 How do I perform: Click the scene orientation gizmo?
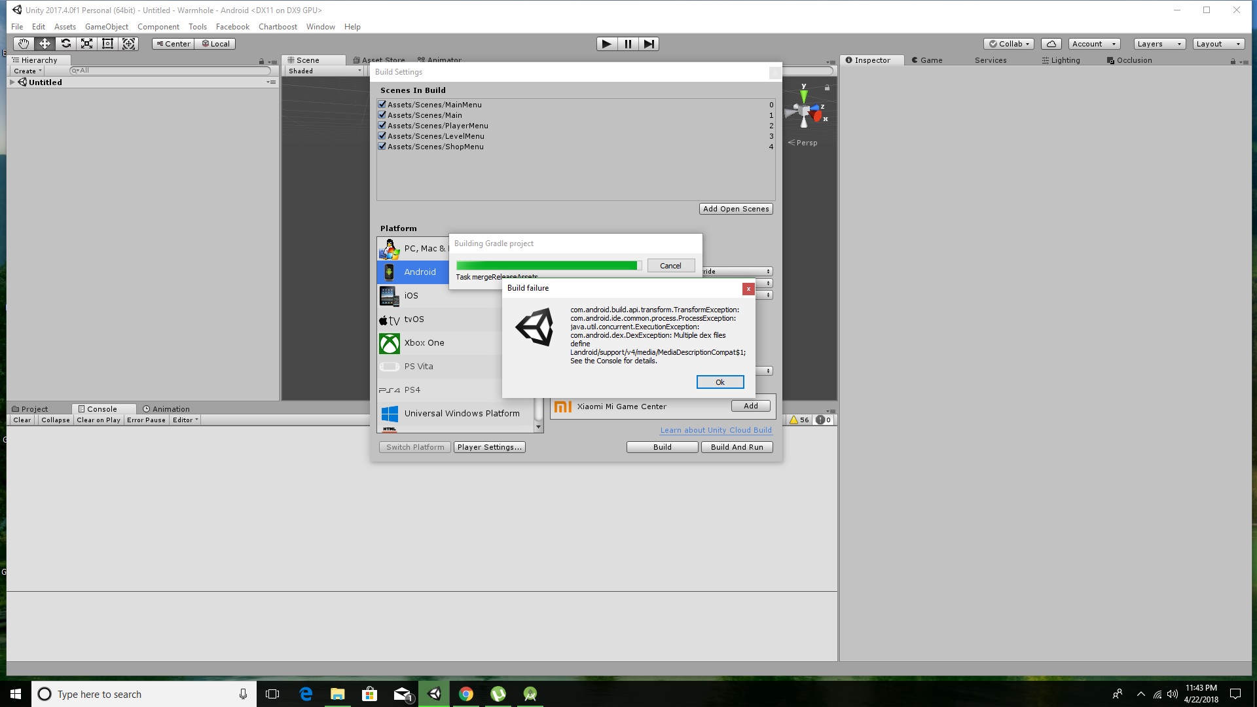coord(805,113)
